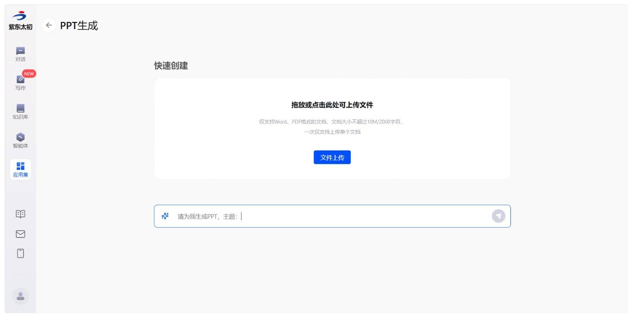Click the PPT生成 page title

click(x=79, y=26)
